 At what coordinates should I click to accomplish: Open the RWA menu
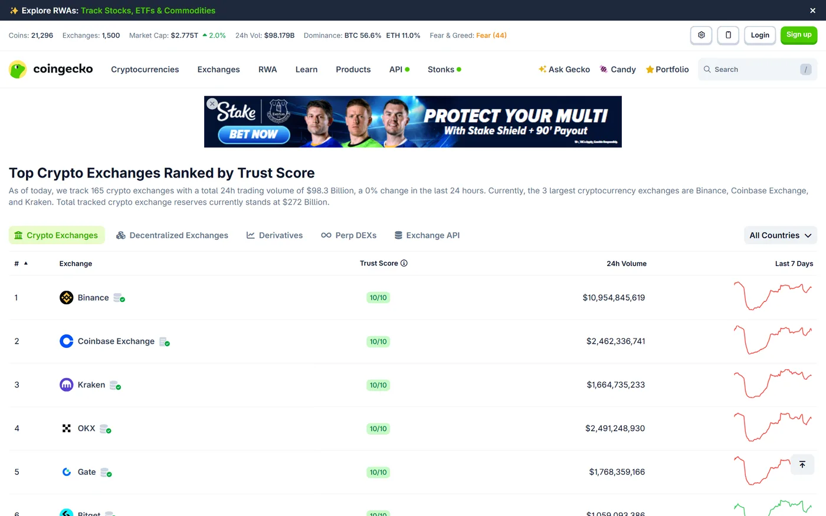pyautogui.click(x=268, y=69)
